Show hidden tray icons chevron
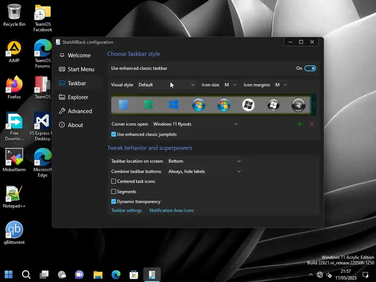Screen dimensions: 376x282 pos(311,275)
